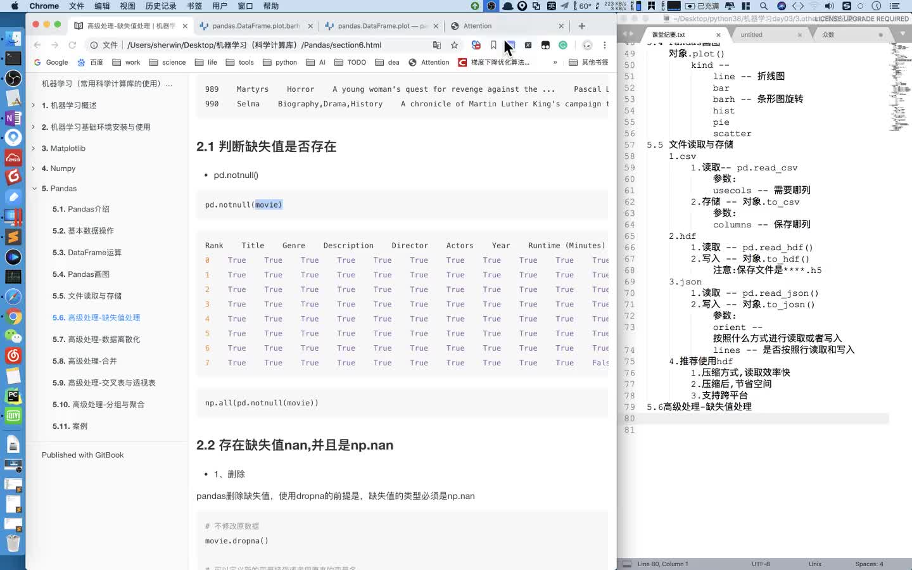Viewport: 912px width, 570px height.
Task: Open section 5.7. 高级处理-数据离散化
Action: pyautogui.click(x=96, y=339)
